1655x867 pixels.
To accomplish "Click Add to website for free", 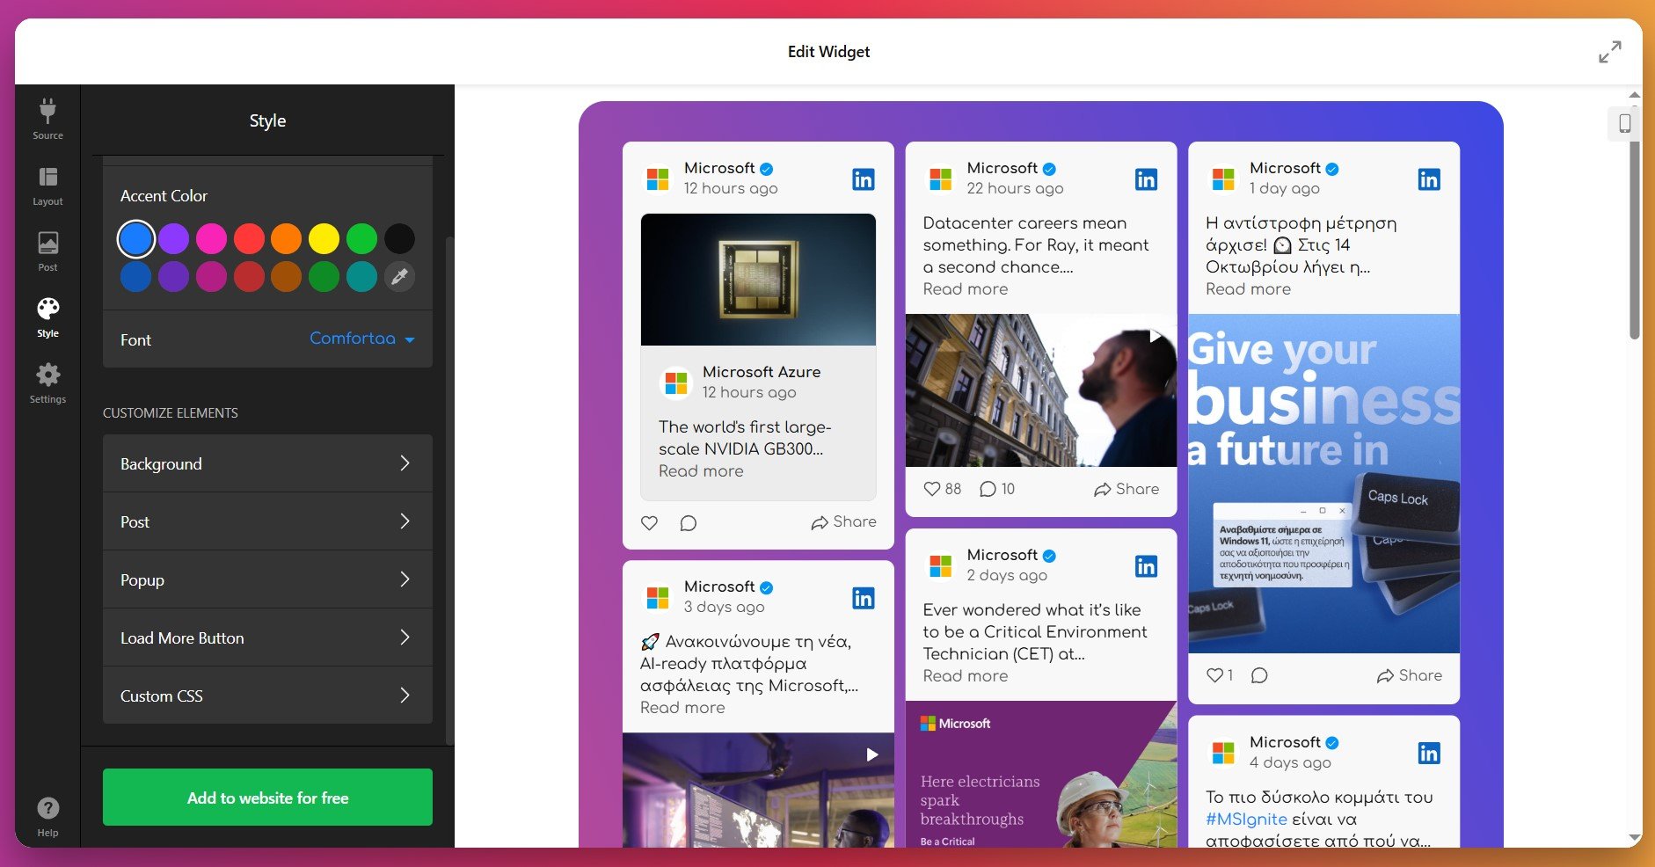I will pyautogui.click(x=267, y=798).
